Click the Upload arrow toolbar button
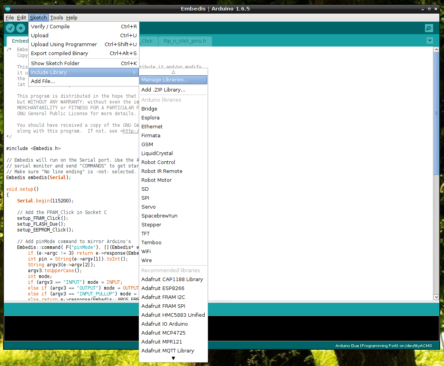The width and height of the screenshot is (444, 366). point(21,28)
